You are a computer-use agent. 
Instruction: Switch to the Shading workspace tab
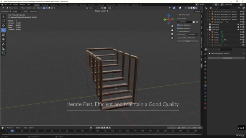tap(83, 5)
